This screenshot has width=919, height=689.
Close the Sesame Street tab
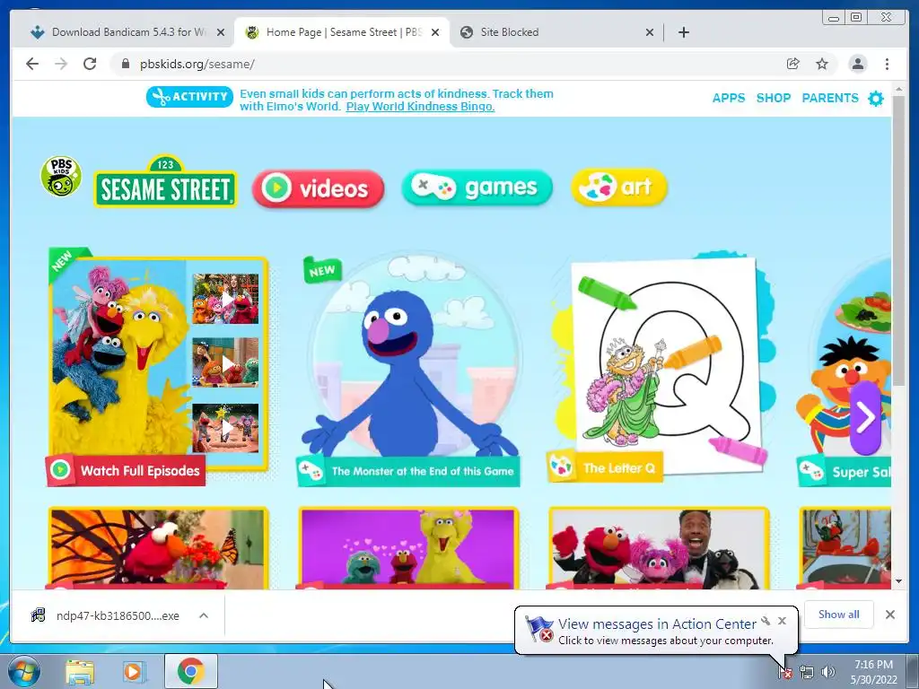[x=435, y=32]
